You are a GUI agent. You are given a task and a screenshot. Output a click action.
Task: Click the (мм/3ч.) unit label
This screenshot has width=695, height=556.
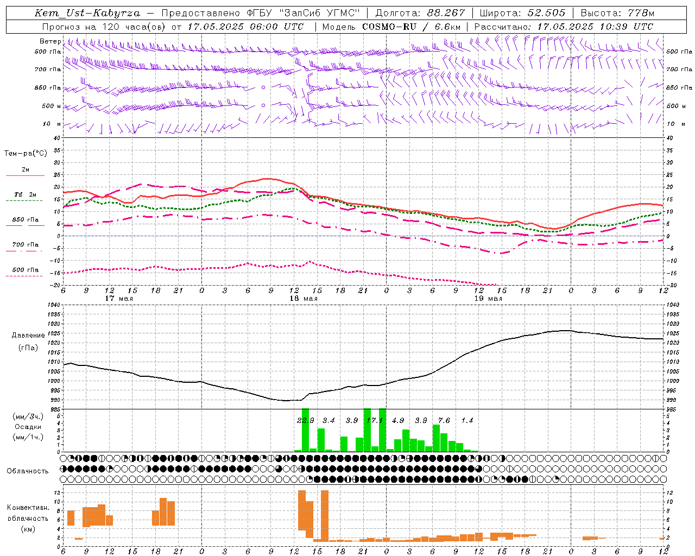(x=28, y=416)
